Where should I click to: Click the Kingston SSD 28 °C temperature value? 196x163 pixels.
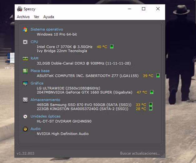coord(141,109)
